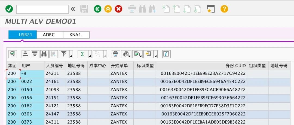294x125 pixels.
Task: Click the 人员编号 column header
Action: [x=55, y=66]
